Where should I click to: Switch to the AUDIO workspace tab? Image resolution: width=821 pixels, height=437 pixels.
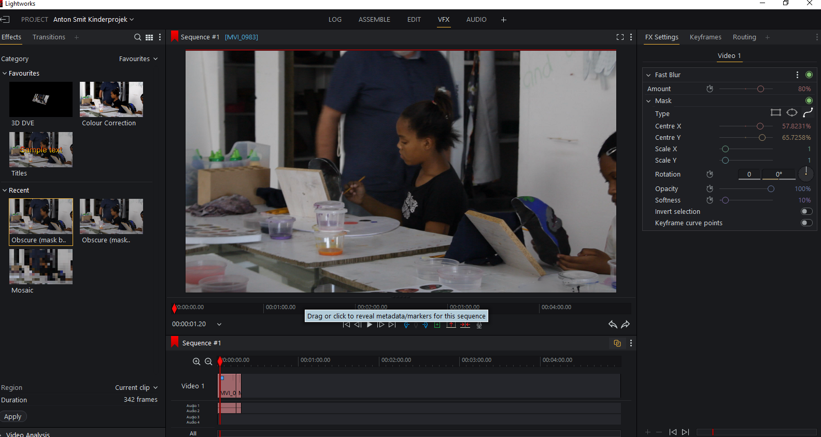tap(476, 20)
